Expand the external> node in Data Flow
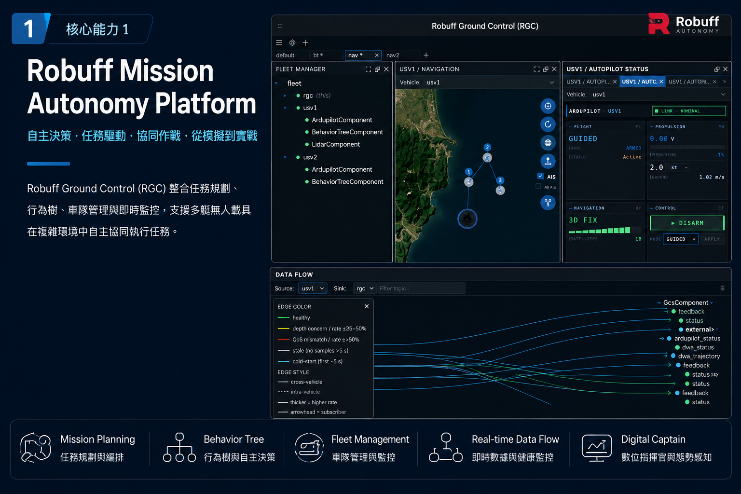The width and height of the screenshot is (741, 494). [x=717, y=329]
